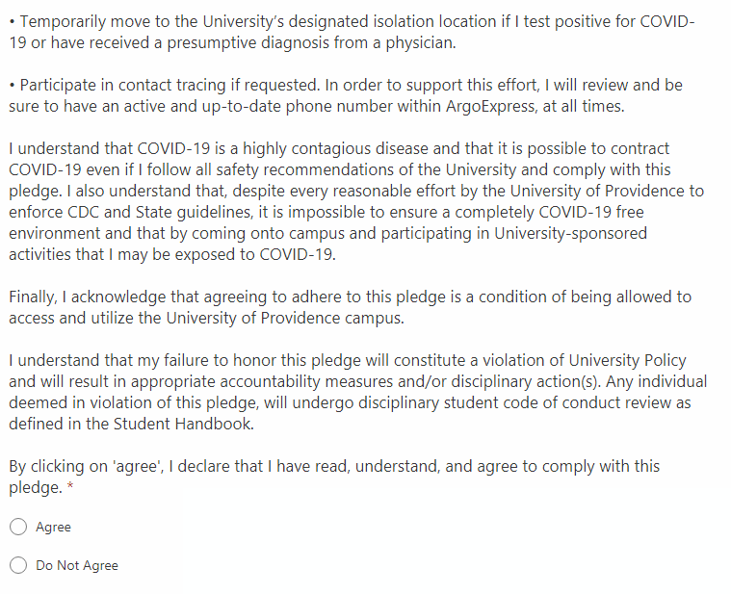Click the 'Agree' option label text
Screen dimensions: 731x594
[53, 527]
